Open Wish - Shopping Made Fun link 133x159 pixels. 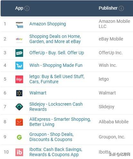click(56, 65)
